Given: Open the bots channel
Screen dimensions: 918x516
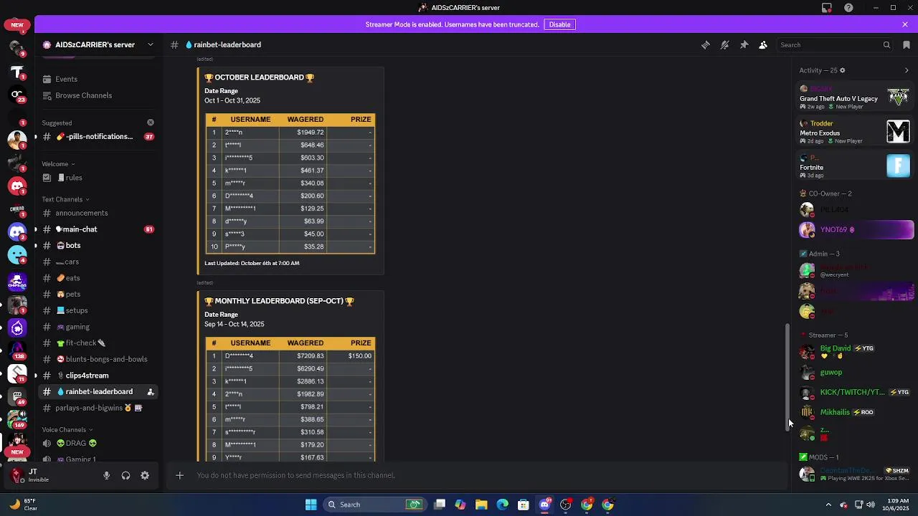Looking at the screenshot, I should point(97,246).
